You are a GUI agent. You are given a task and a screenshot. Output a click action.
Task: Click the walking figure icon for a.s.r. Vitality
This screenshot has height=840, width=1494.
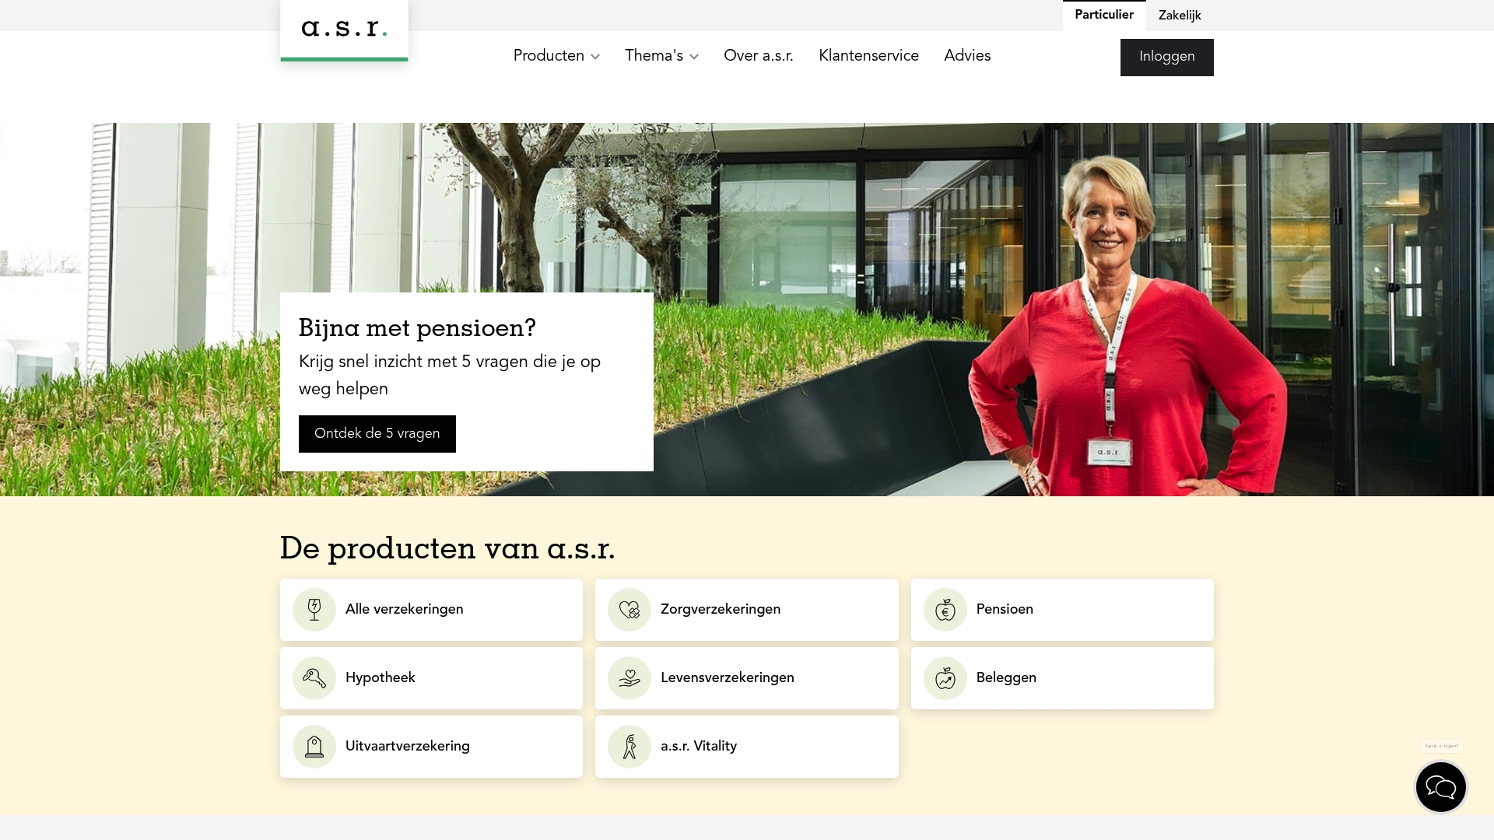click(630, 747)
